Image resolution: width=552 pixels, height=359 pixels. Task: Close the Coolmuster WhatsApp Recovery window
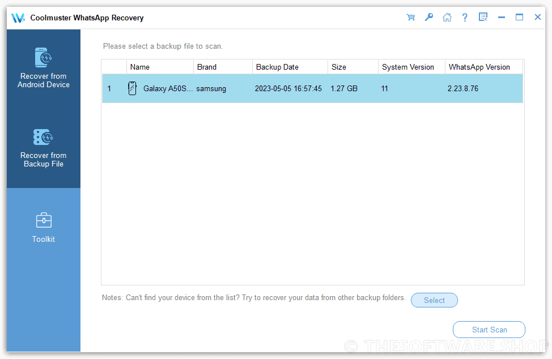[x=538, y=17]
